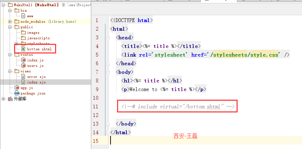The width and height of the screenshot is (302, 149).
Task: Click the opening head tag on line 3
Action: click(x=125, y=38)
